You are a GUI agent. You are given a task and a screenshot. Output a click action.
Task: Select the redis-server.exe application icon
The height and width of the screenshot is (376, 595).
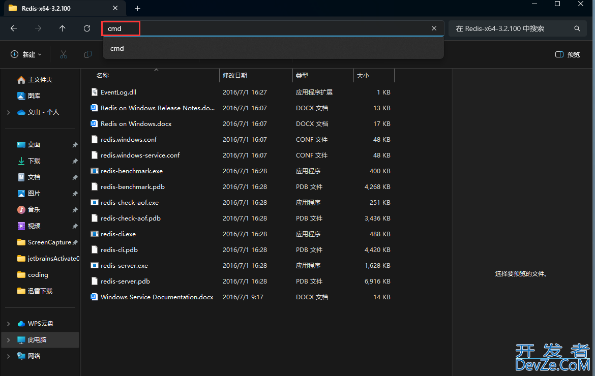(95, 265)
